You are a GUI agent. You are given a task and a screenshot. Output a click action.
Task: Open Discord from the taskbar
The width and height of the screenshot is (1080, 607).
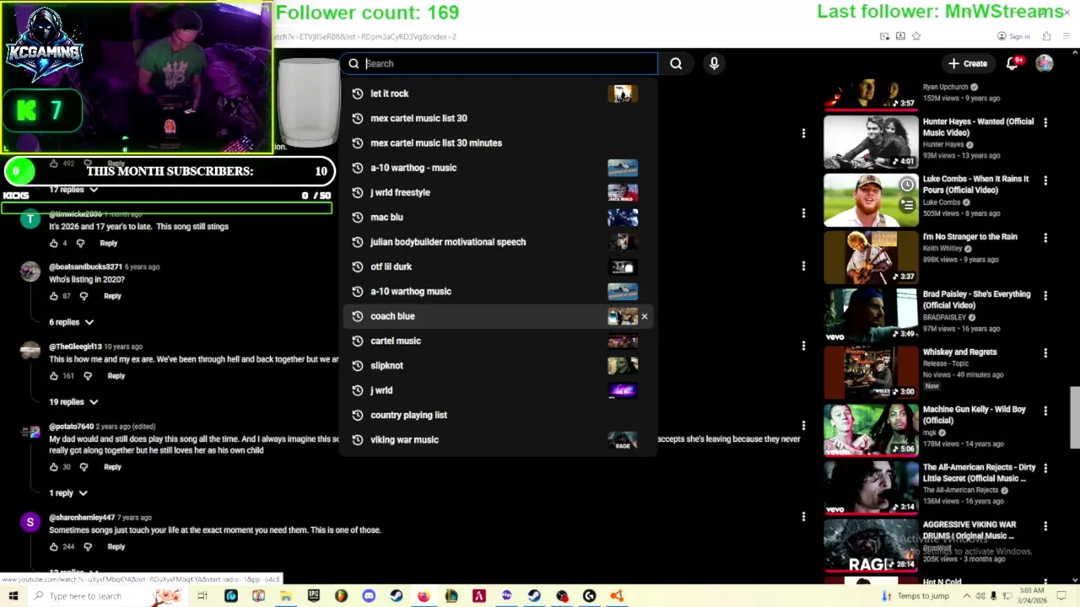pos(369,596)
